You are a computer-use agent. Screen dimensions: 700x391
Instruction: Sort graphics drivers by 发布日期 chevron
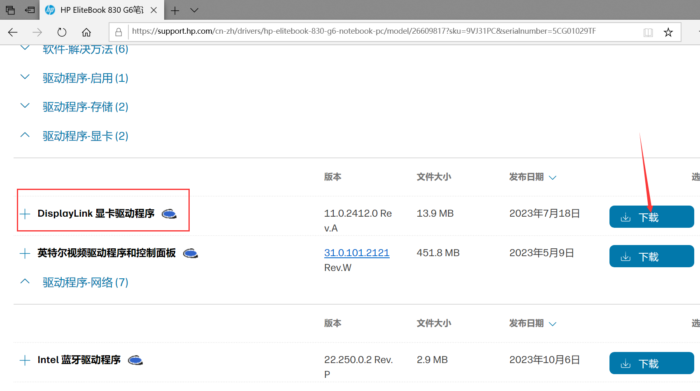tap(553, 178)
